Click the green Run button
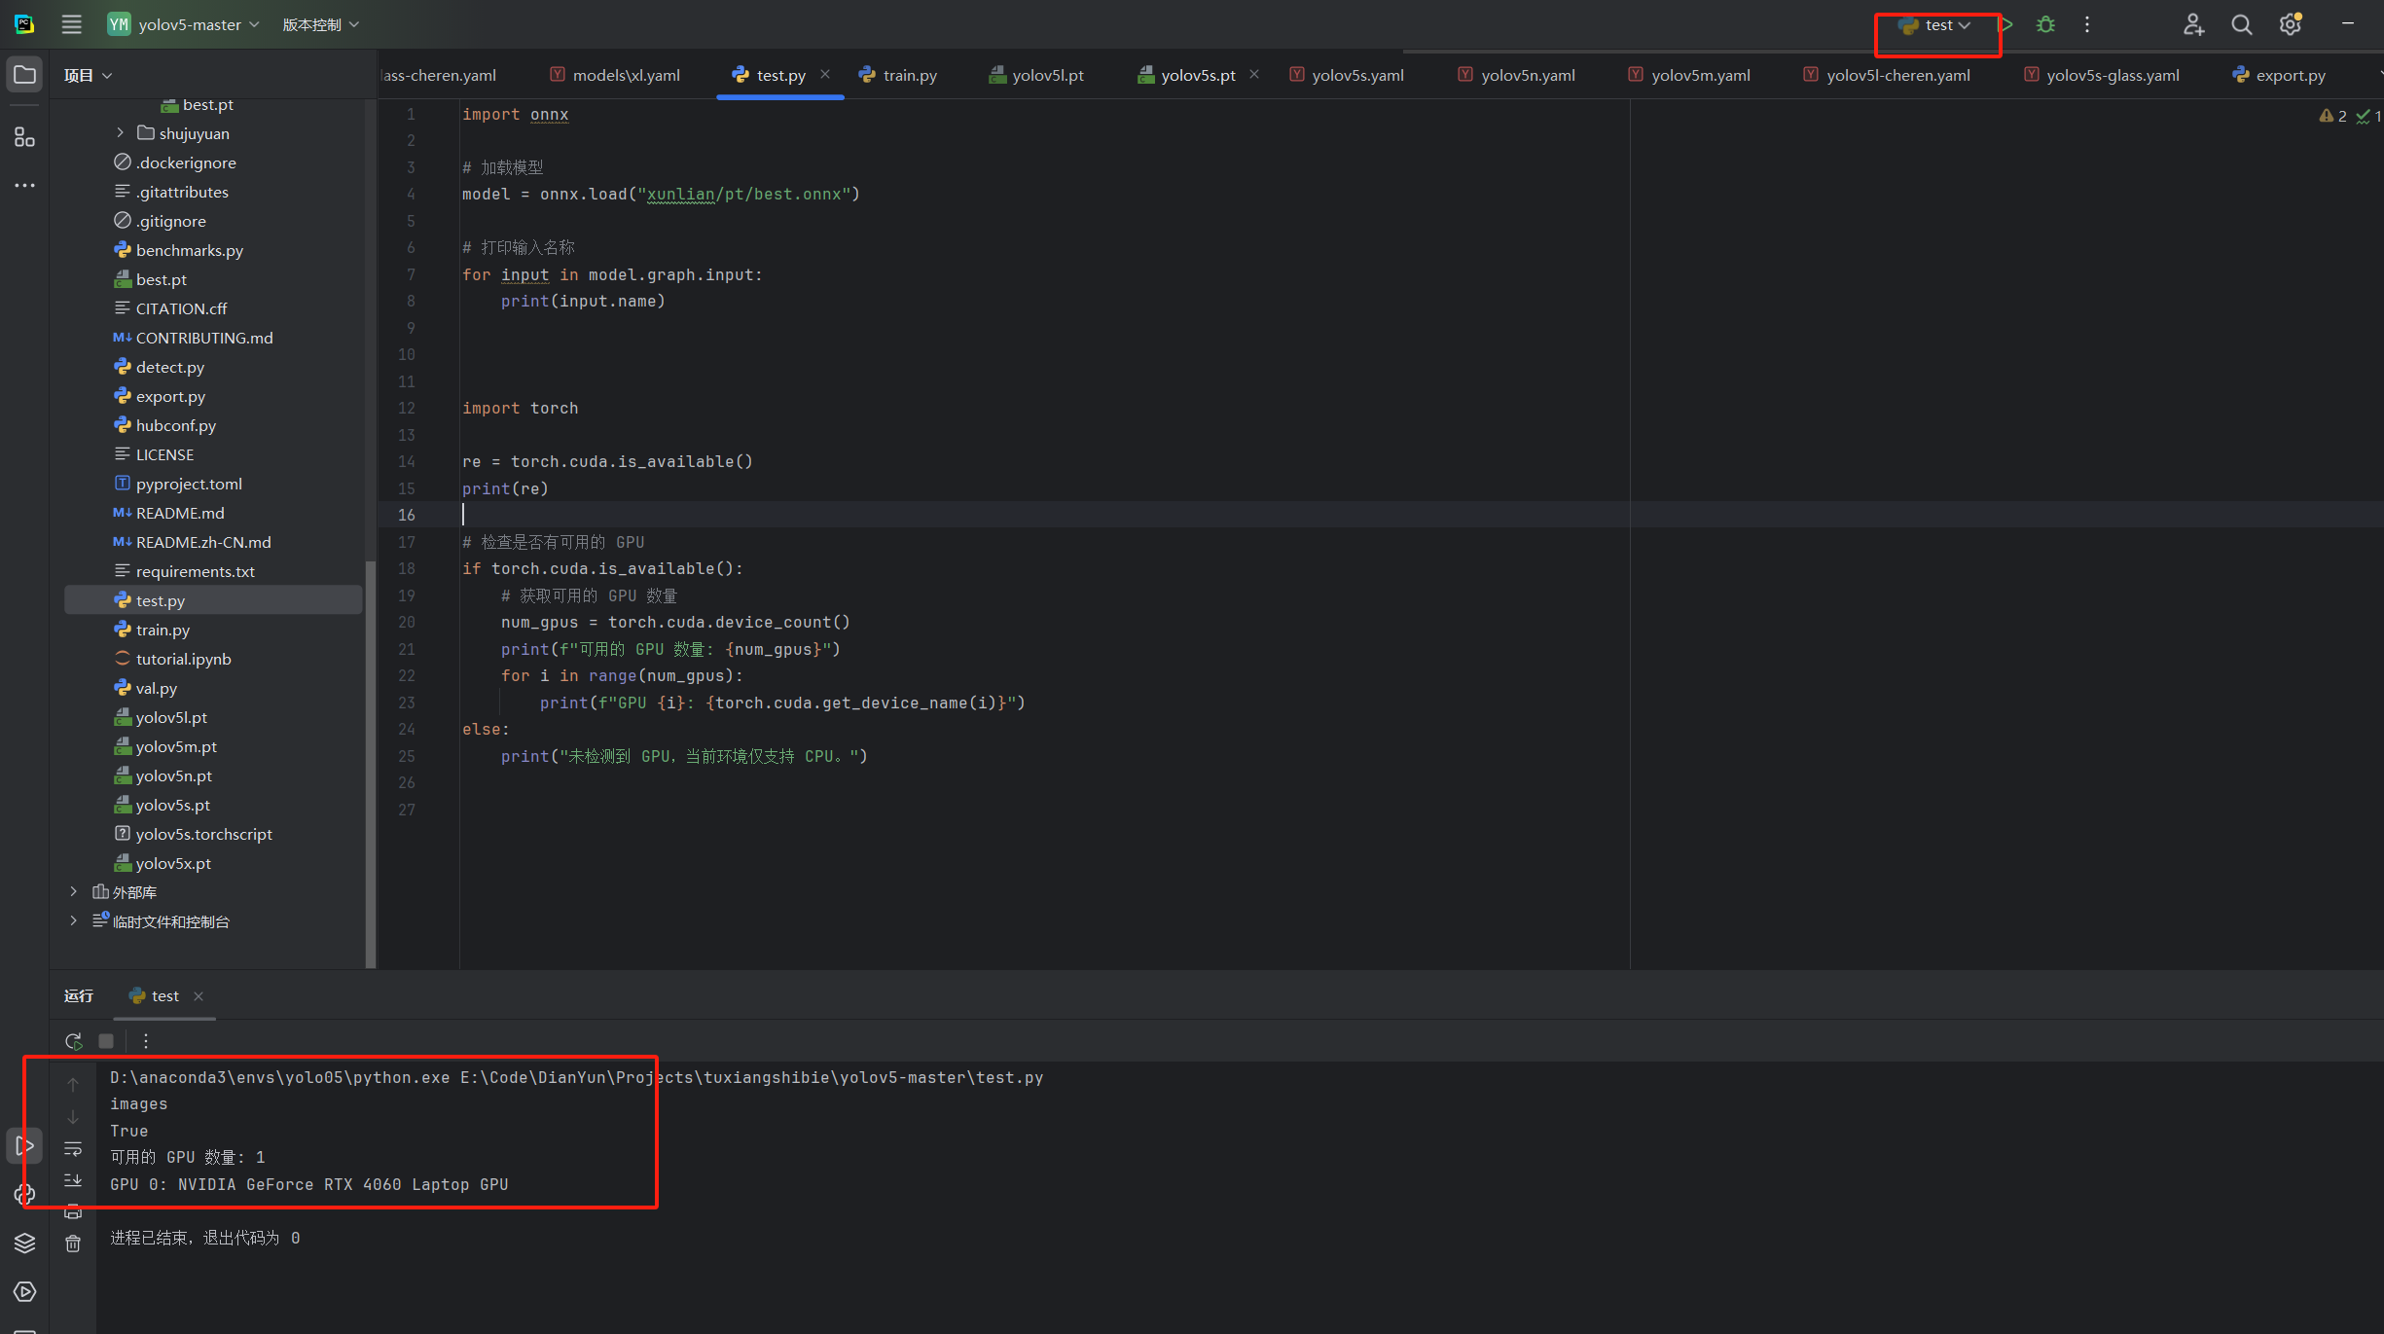This screenshot has width=2384, height=1334. [2007, 25]
